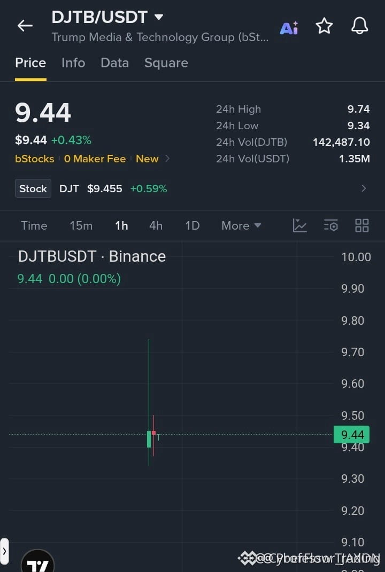
Task: Tap the 24h High value 9.74
Action: (358, 109)
